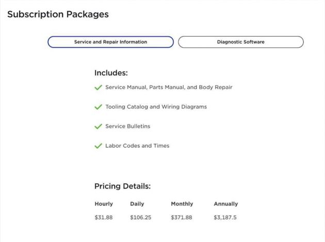Select the Service and Repair Information tab
The image size is (325, 242).
[x=110, y=42]
